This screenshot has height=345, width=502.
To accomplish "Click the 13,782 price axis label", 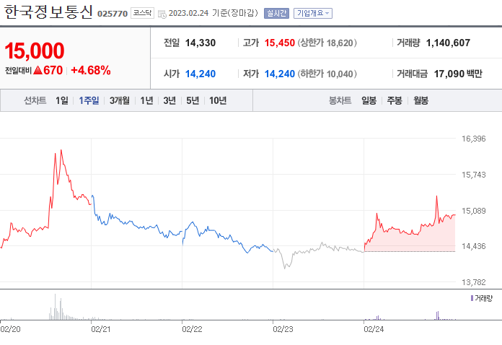I will coord(473,282).
